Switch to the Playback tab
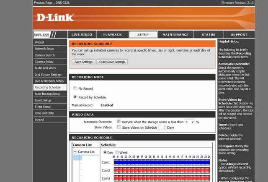This screenshot has width=268, height=182. [113, 34]
